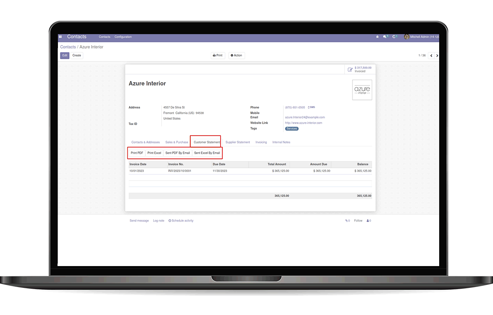This screenshot has height=315, width=493.
Task: Open the www.azure-interior.com website link
Action: click(304, 123)
